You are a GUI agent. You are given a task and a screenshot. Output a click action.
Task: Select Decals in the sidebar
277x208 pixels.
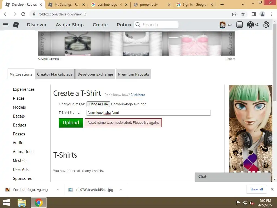pyautogui.click(x=19, y=116)
